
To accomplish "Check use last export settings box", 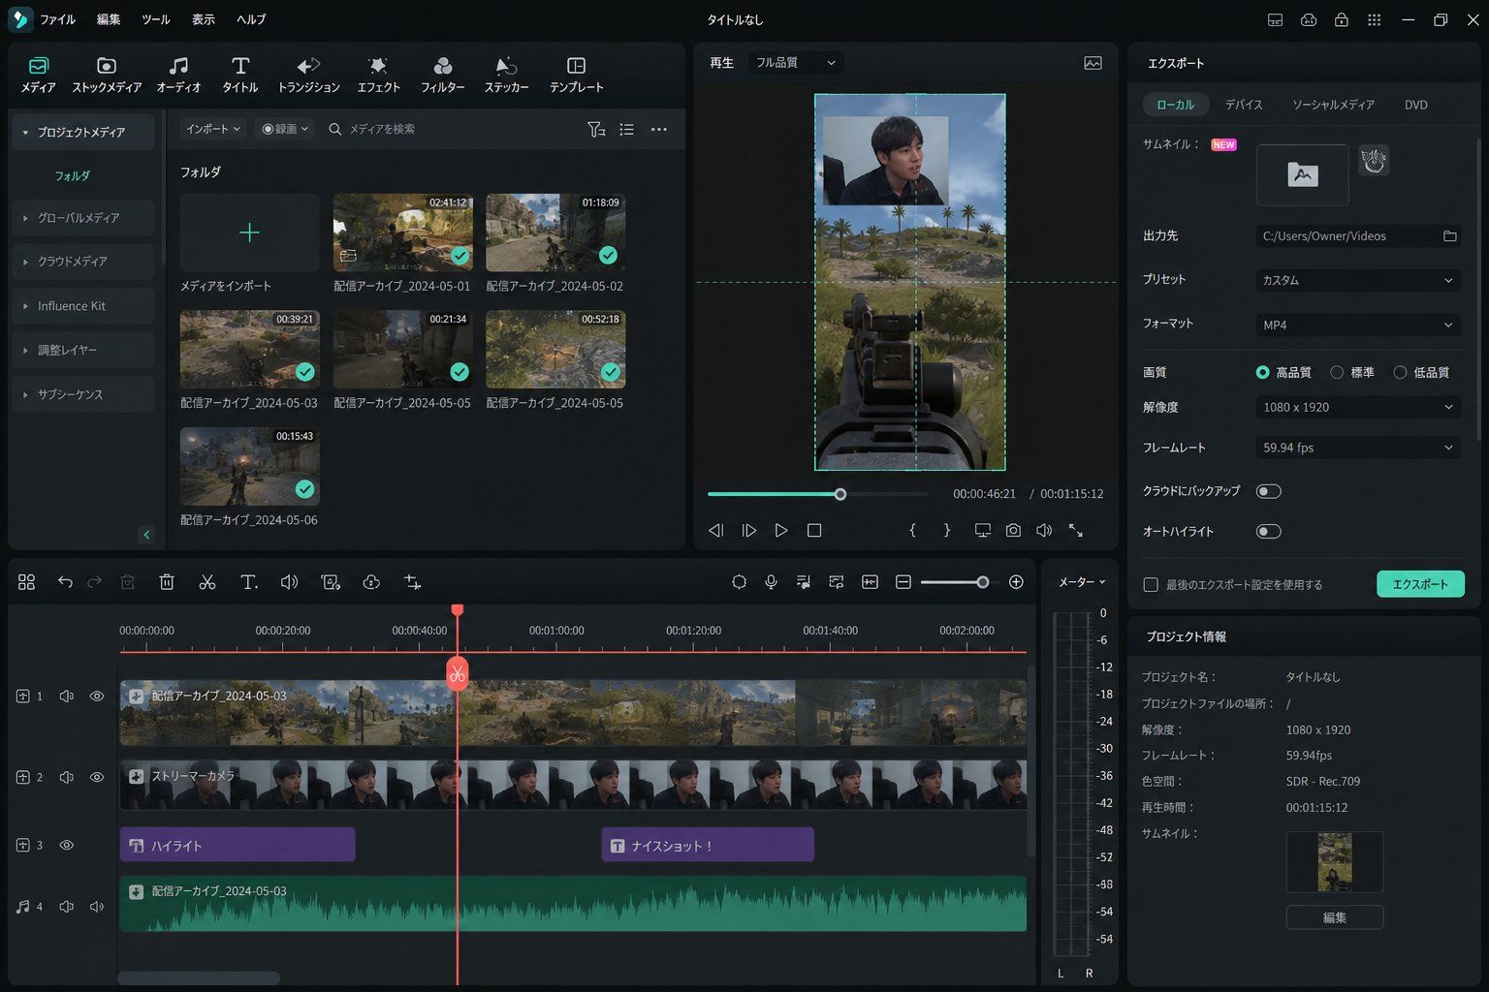I will (x=1151, y=585).
